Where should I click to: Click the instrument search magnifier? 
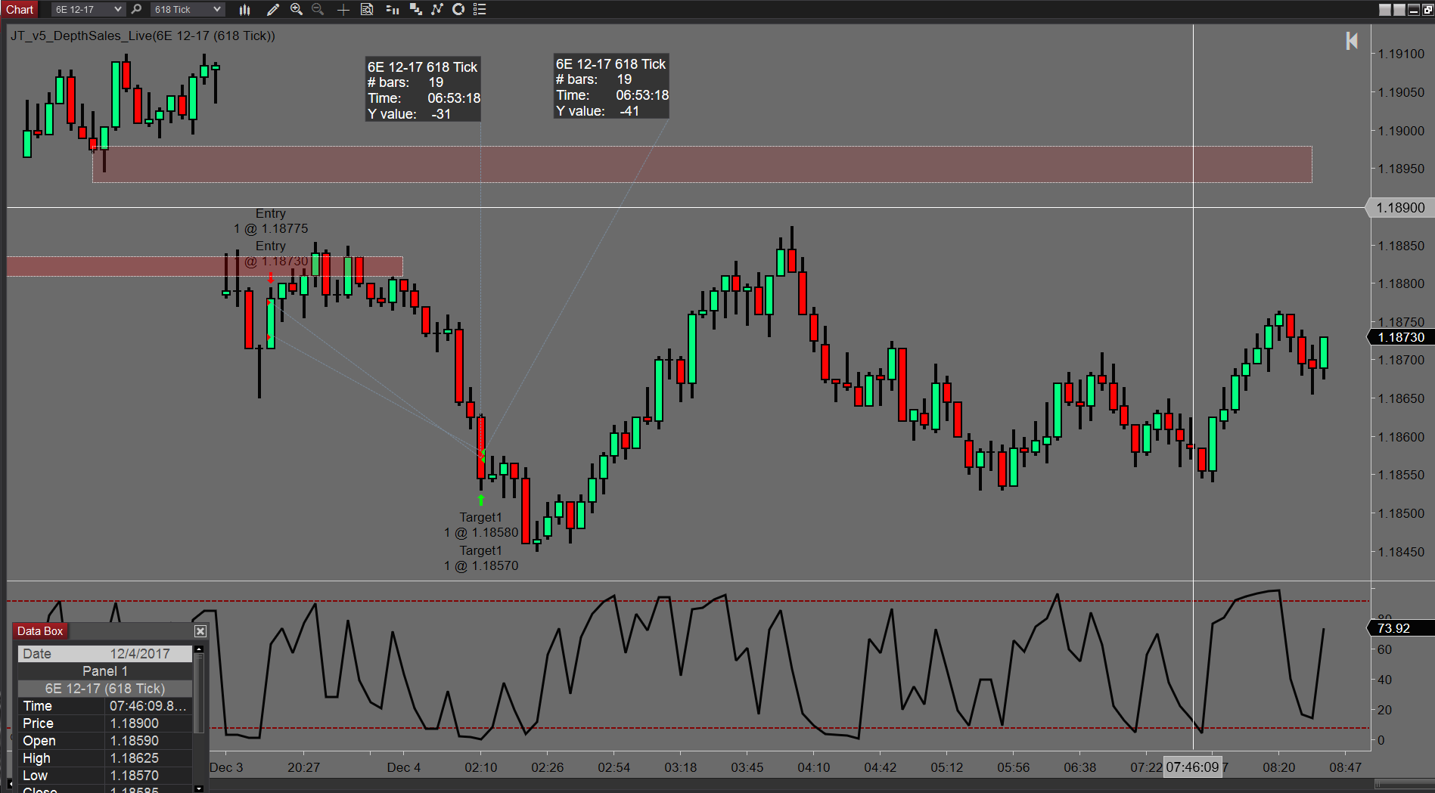point(136,9)
